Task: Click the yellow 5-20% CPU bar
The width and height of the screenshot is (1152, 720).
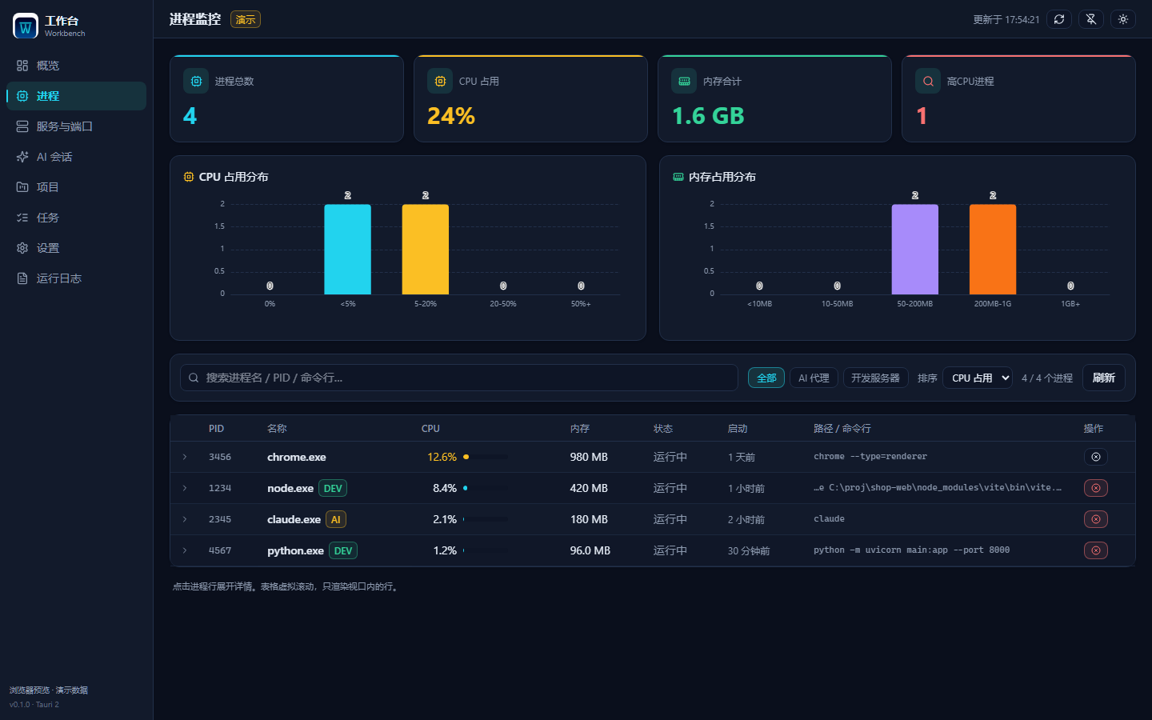Action: coord(426,249)
